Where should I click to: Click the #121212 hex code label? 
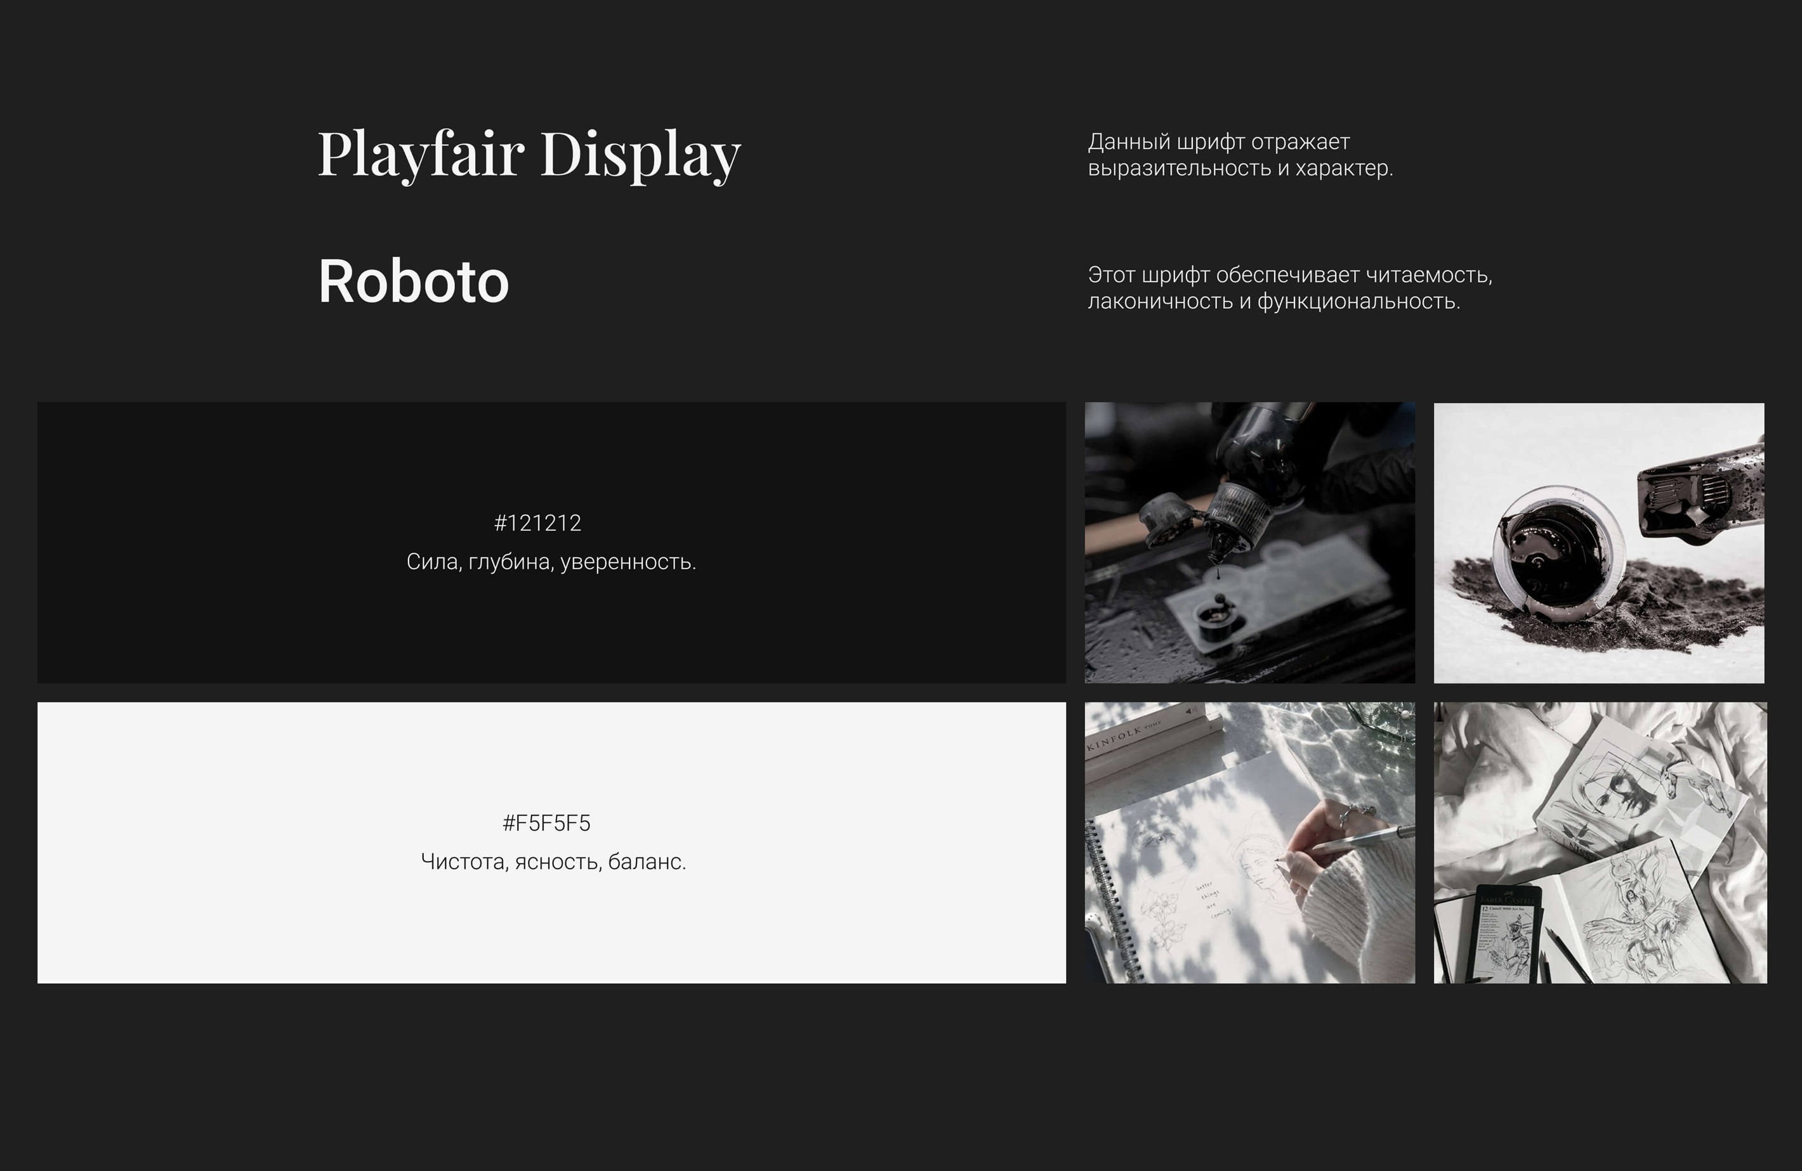(537, 522)
